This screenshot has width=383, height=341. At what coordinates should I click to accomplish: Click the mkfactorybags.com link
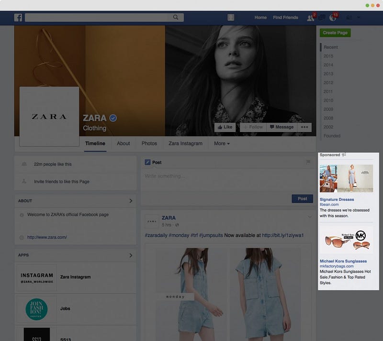[337, 266]
